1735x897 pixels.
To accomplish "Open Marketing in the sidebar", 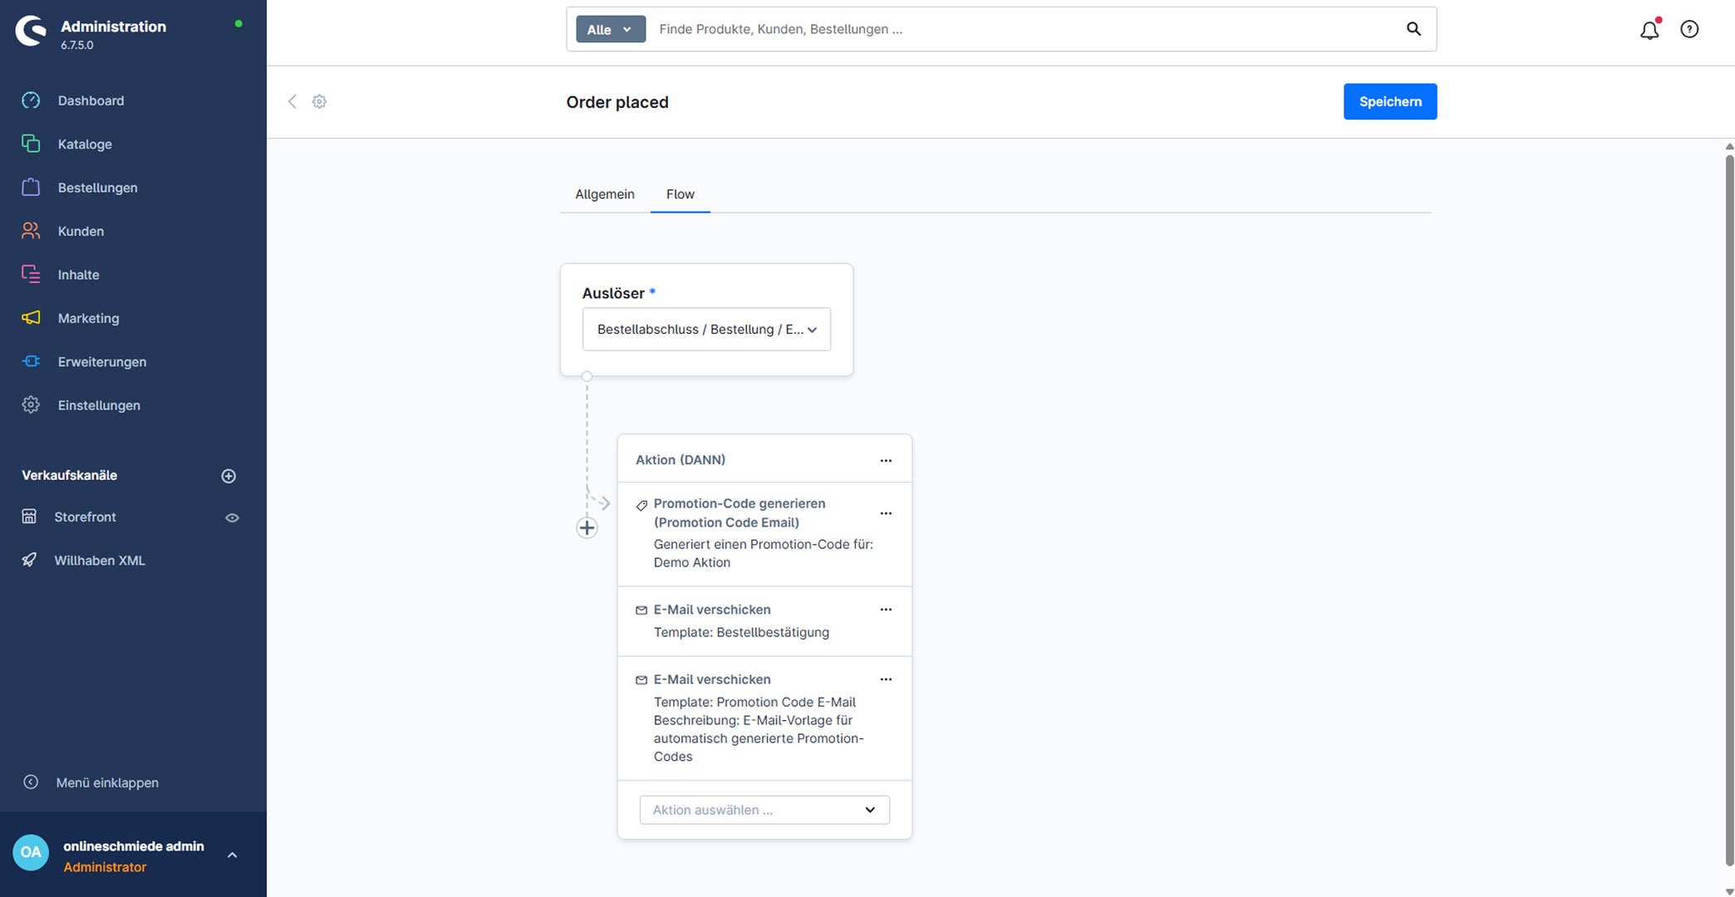I will [88, 318].
